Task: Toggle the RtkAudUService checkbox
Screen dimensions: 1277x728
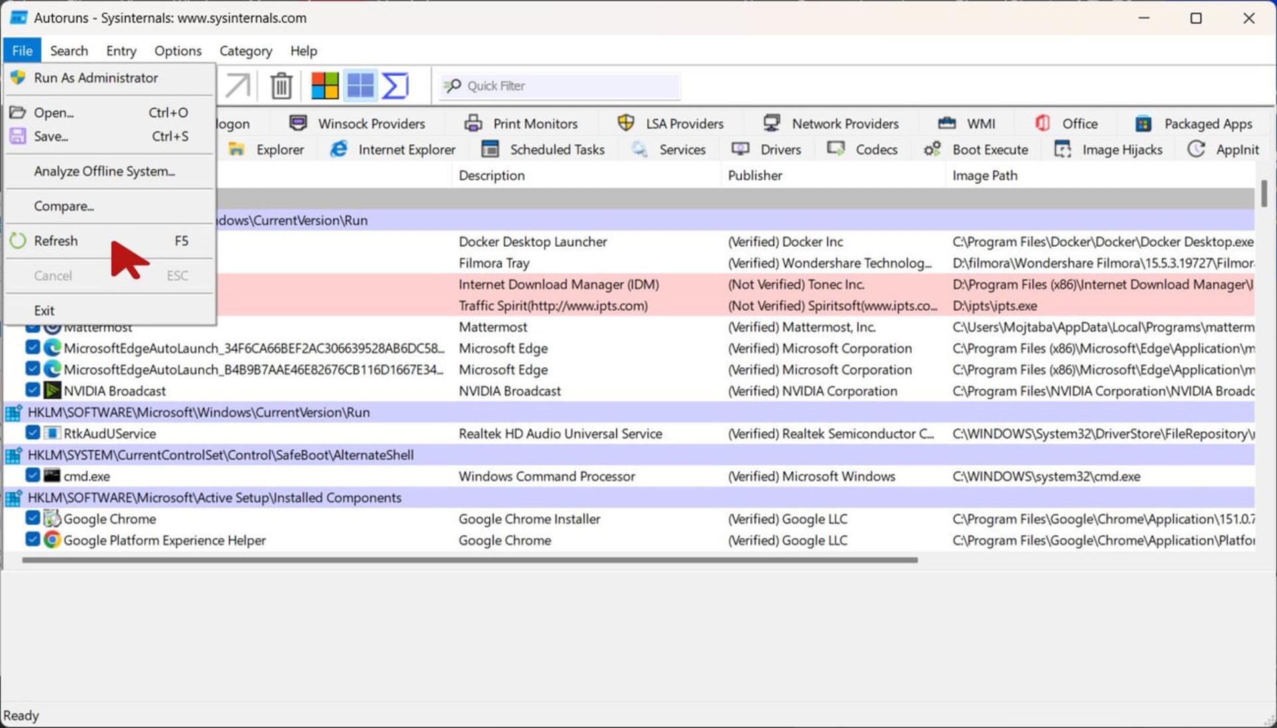Action: tap(33, 433)
